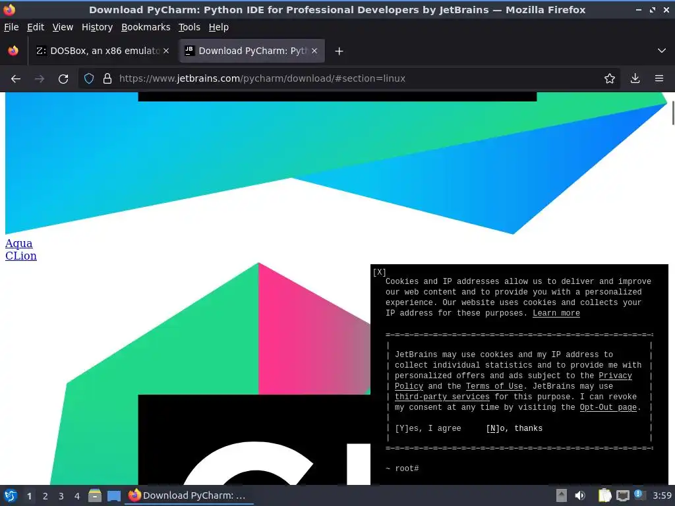Dismiss cookie banner with [X]
The width and height of the screenshot is (675, 506).
coord(379,272)
